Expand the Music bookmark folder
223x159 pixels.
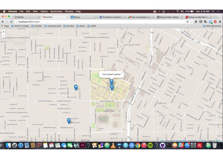coord(81,26)
